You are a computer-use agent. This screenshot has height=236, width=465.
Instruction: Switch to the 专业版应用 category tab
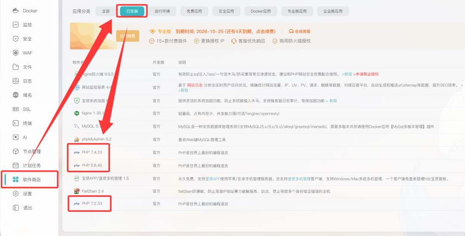(297, 11)
